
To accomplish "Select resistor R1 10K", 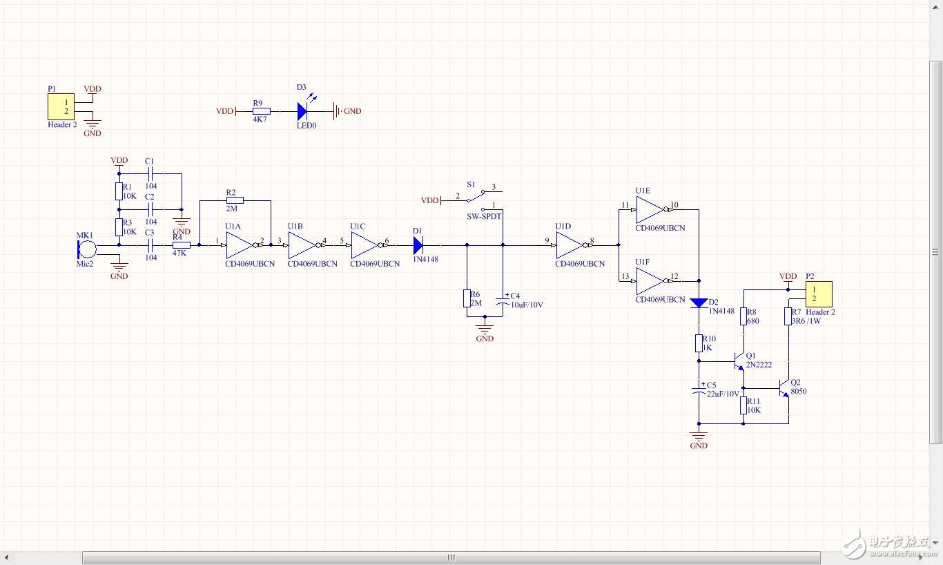I will coord(119,191).
